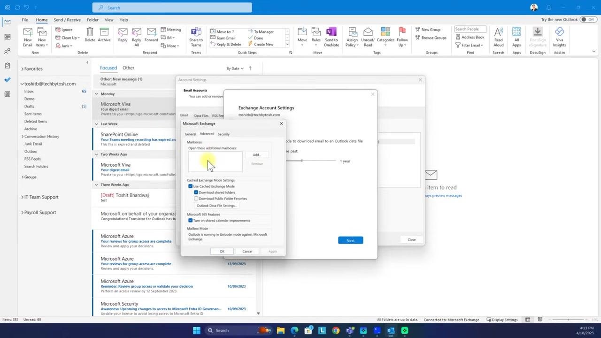Expand the Payroll Support mailbox

[22, 213]
